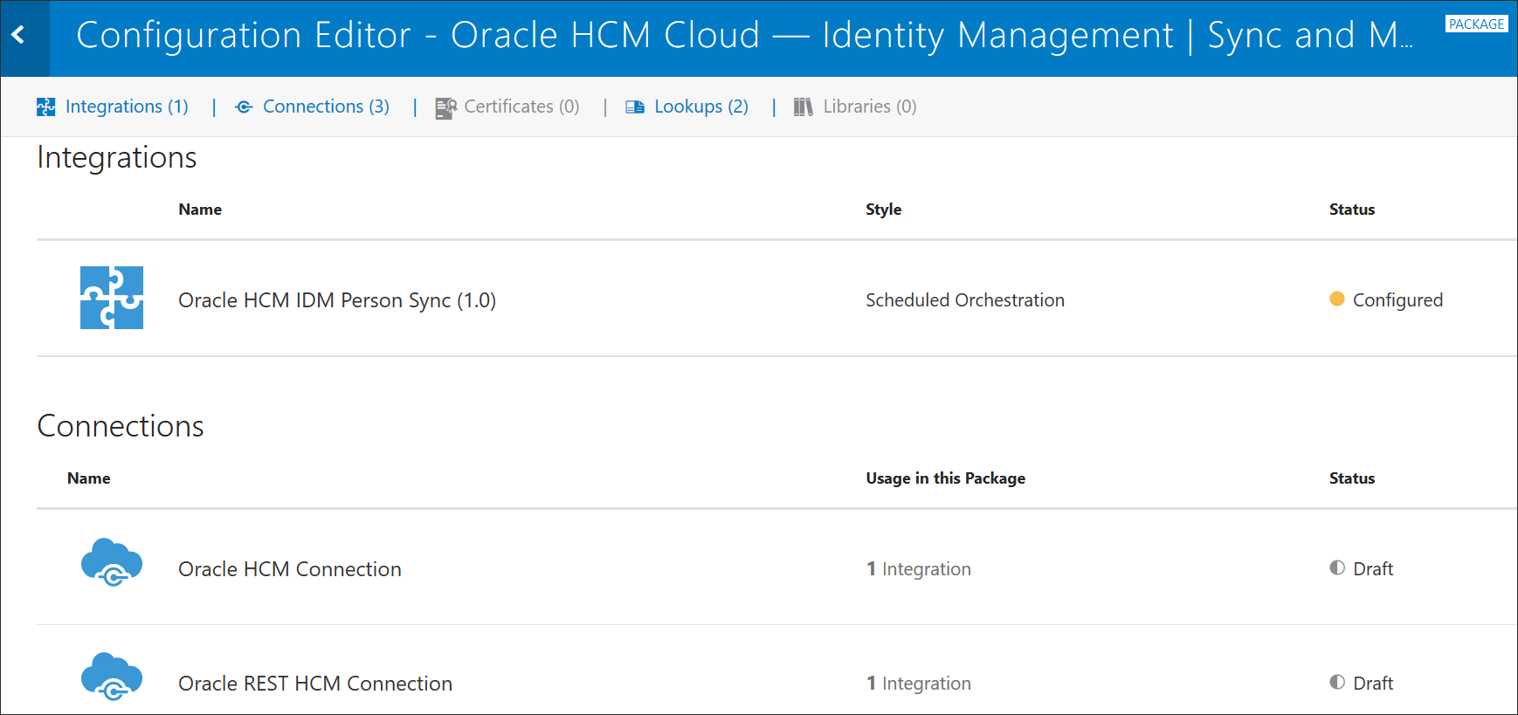Click the PACKAGE badge in the header
The width and height of the screenshot is (1518, 715).
[1476, 24]
